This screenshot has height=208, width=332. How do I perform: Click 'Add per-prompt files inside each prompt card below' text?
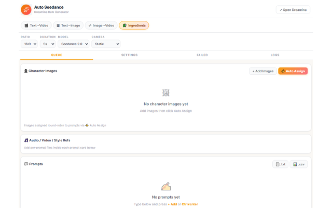[x=60, y=148]
